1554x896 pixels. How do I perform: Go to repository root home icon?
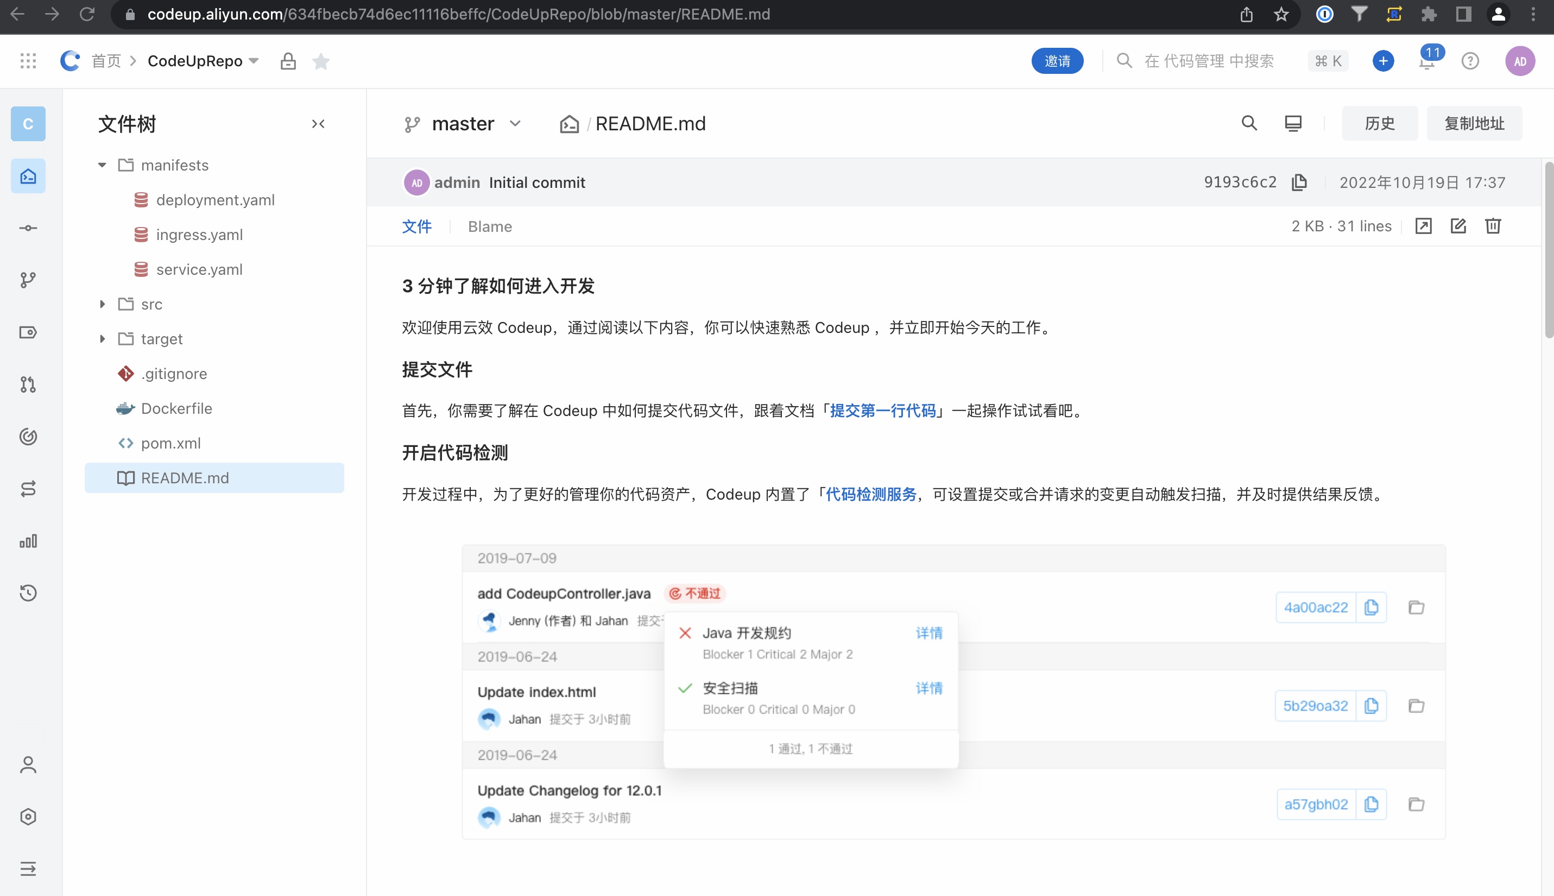[569, 124]
